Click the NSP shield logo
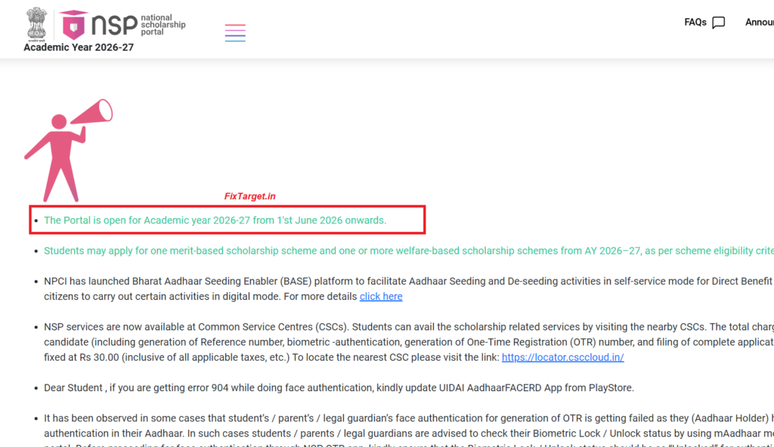 pos(73,25)
